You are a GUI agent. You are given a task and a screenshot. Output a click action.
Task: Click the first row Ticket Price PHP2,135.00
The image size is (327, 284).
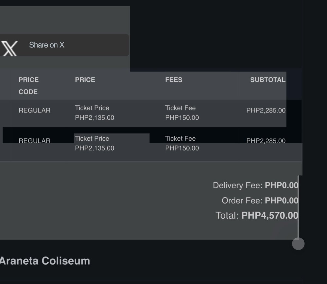tap(95, 113)
